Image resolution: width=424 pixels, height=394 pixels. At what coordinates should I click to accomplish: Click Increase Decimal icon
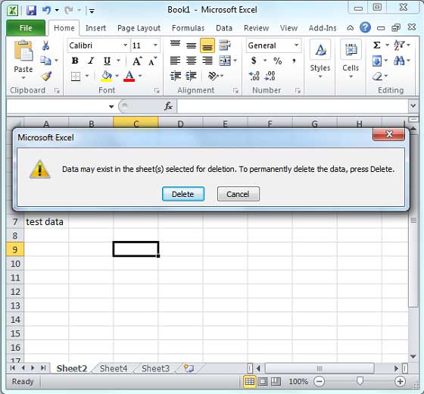[254, 76]
